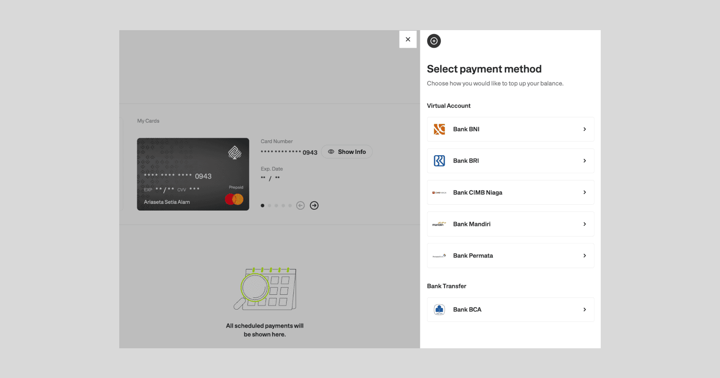
Task: Click the Bank BNI logo icon
Action: tap(439, 130)
